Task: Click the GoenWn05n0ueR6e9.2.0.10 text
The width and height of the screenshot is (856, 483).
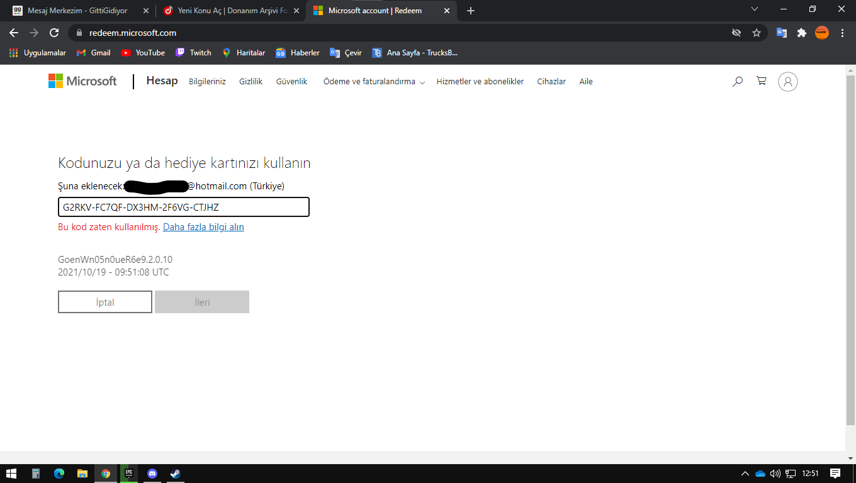Action: click(x=115, y=259)
